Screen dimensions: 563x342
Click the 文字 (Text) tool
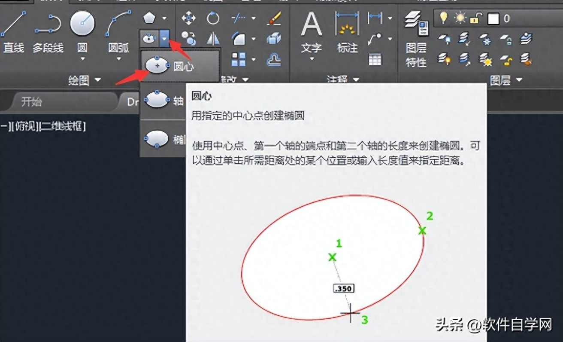coord(311,32)
